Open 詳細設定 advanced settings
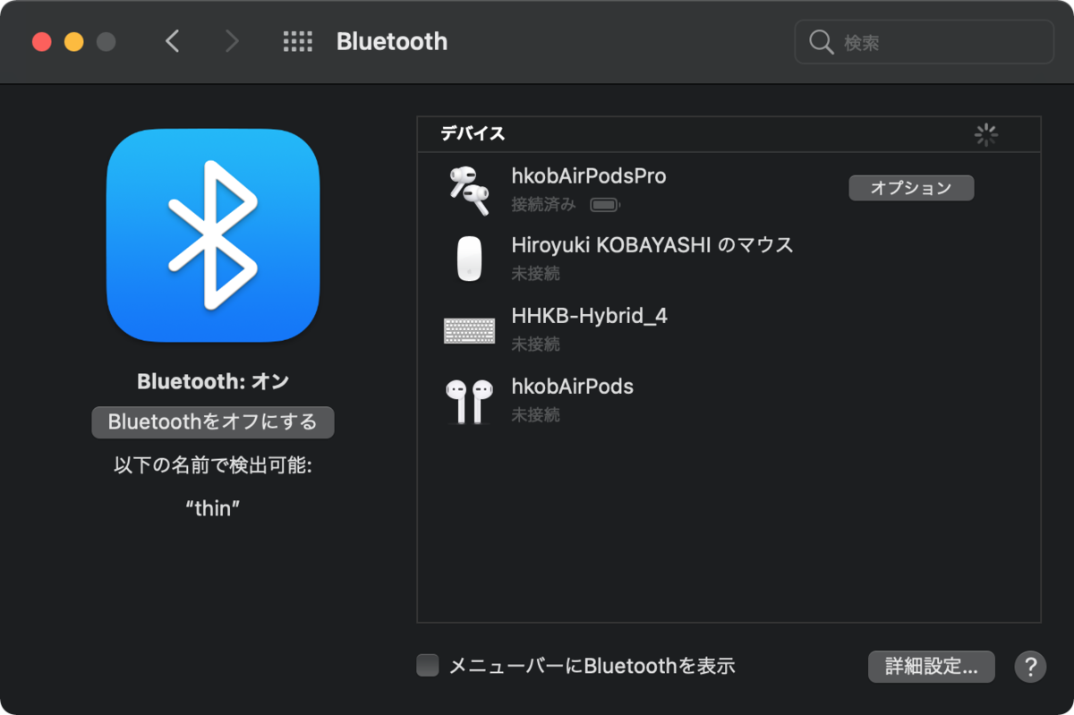Viewport: 1074px width, 715px height. [x=931, y=666]
